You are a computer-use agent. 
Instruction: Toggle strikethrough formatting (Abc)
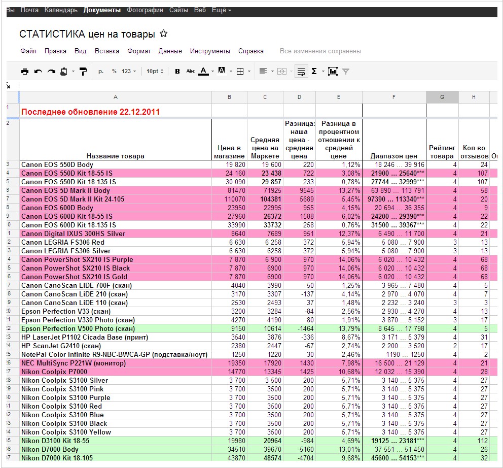191,71
